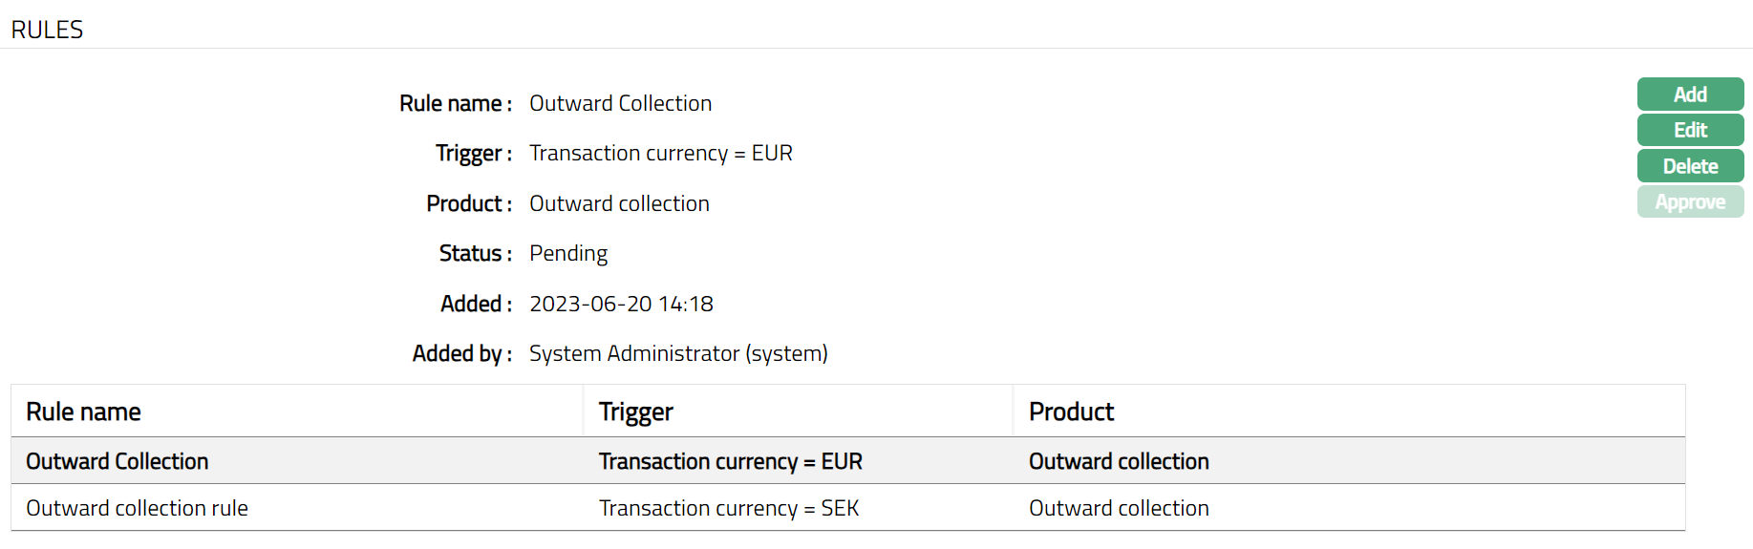Image resolution: width=1753 pixels, height=549 pixels.
Task: Click the greyed-out Approve button
Action: (1689, 202)
